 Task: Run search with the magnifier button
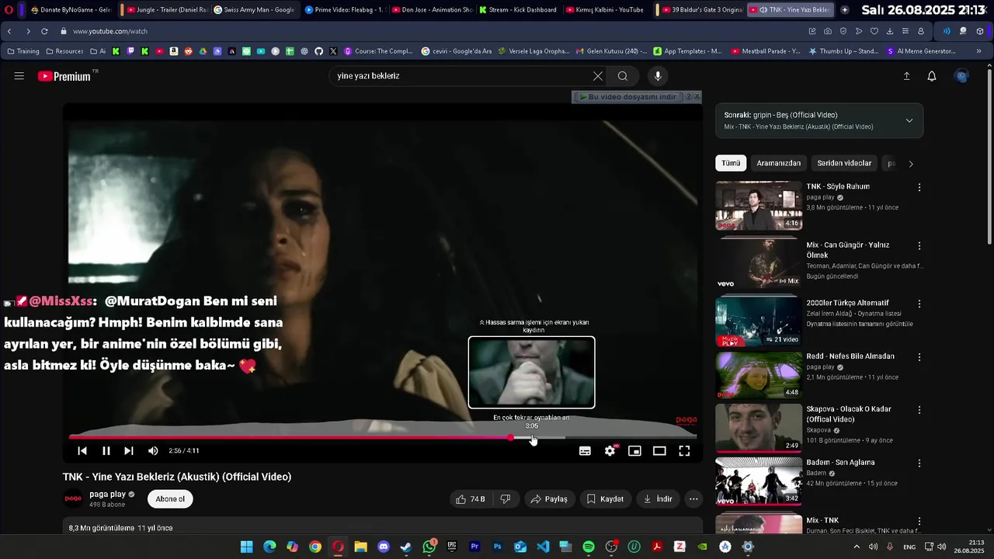(623, 76)
